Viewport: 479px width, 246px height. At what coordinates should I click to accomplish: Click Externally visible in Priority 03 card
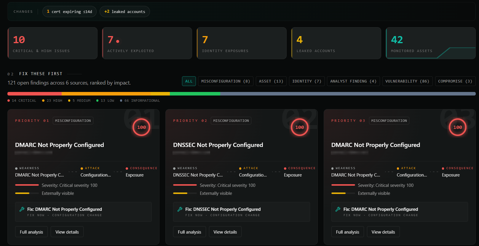(374, 193)
